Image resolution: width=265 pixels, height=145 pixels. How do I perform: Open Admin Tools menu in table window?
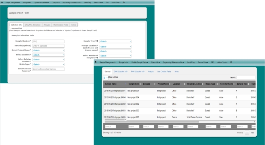tap(222, 62)
